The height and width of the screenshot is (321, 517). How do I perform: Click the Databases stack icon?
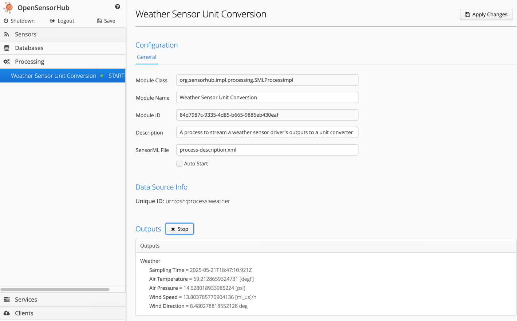[7, 48]
